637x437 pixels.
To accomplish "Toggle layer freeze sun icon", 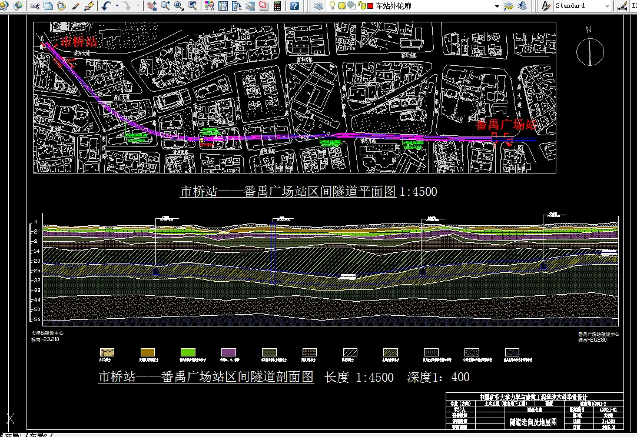I will click(x=342, y=5).
